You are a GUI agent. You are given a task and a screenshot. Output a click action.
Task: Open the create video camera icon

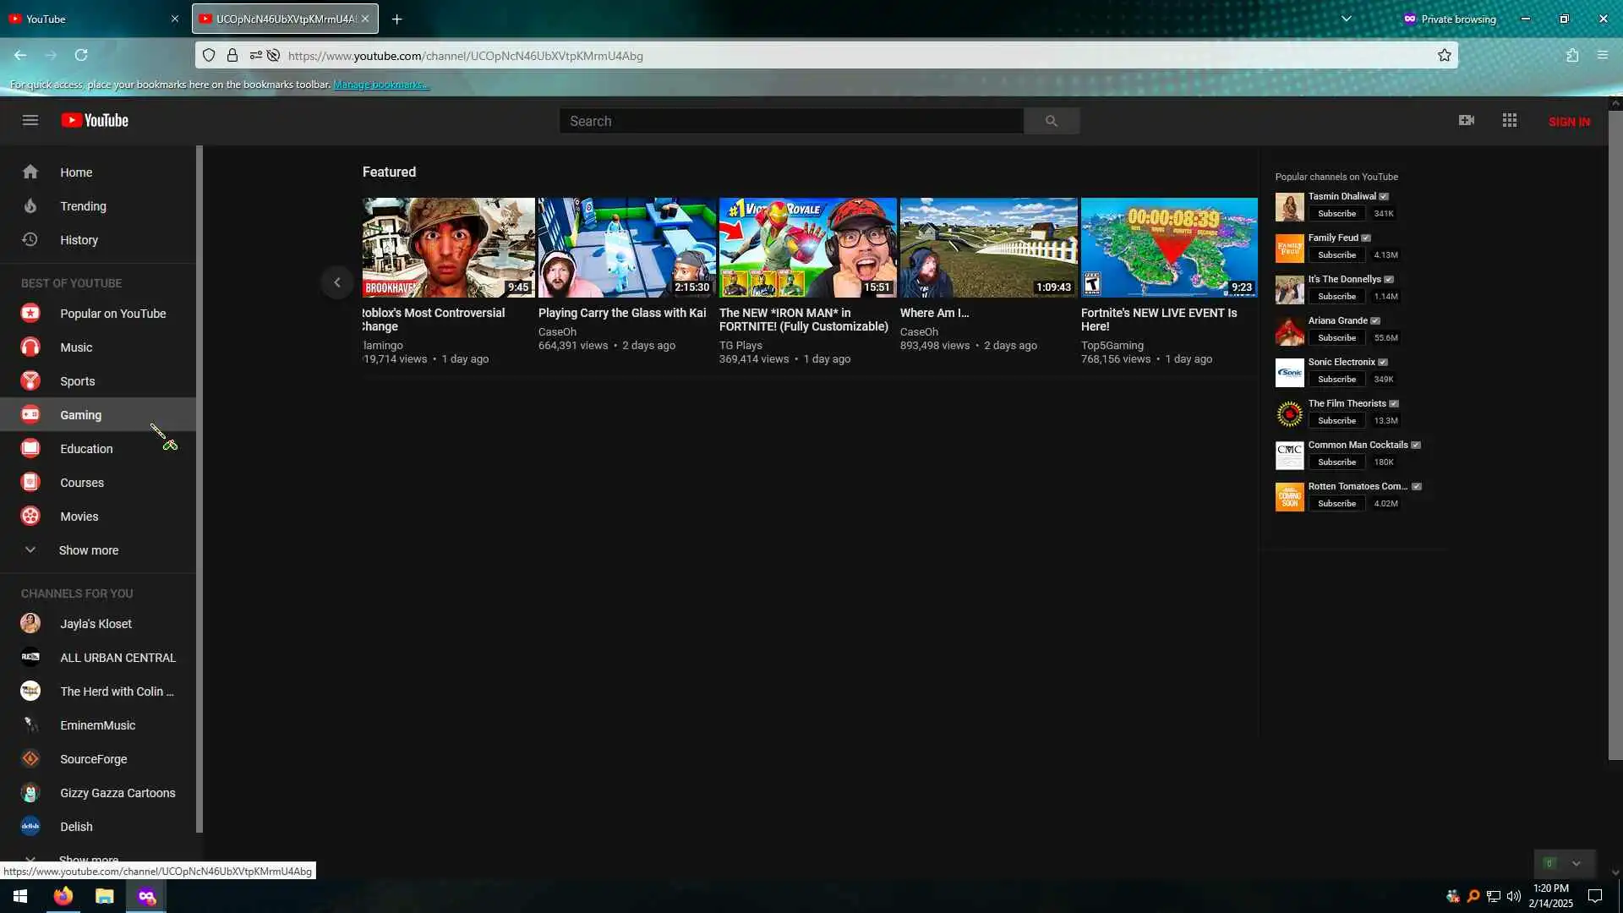[x=1467, y=121]
